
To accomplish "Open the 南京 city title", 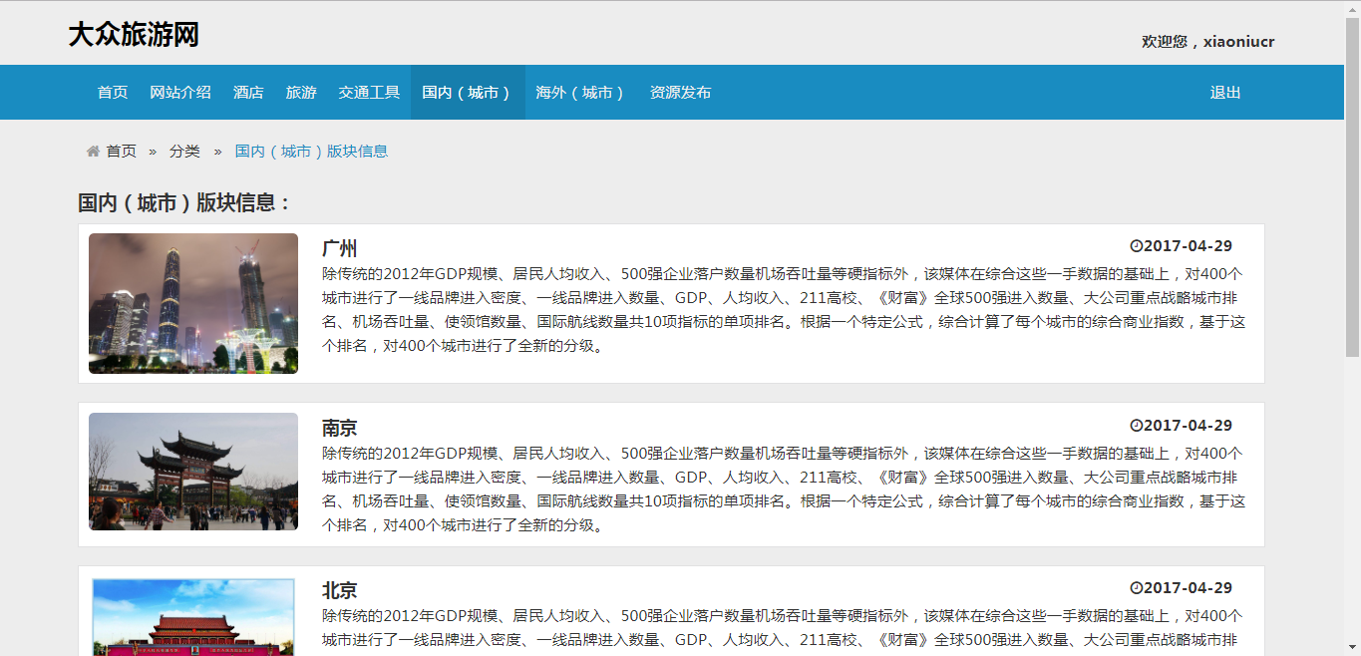I will coord(340,428).
